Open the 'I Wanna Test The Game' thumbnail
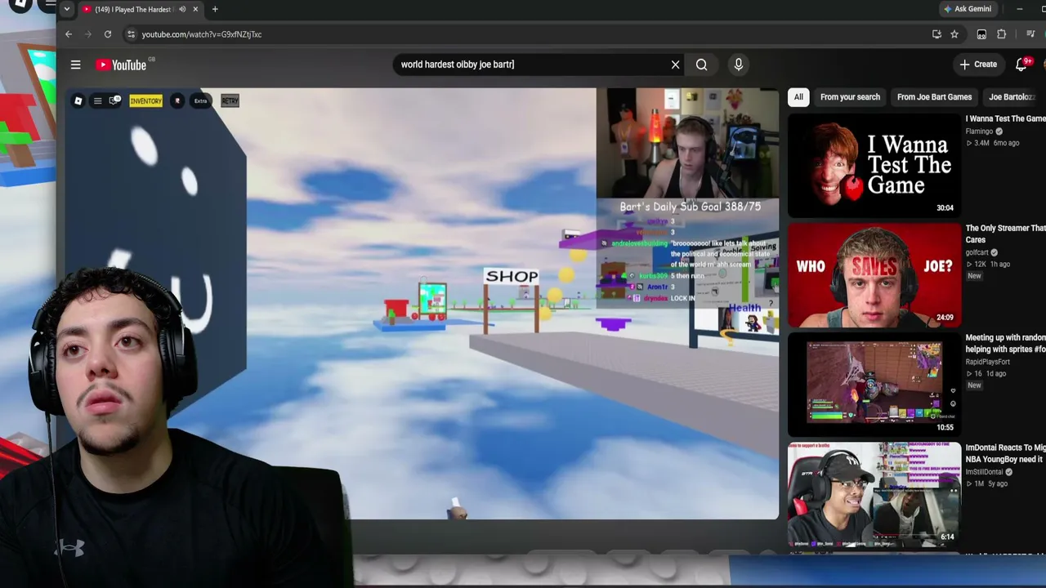Image resolution: width=1046 pixels, height=588 pixels. (x=874, y=166)
